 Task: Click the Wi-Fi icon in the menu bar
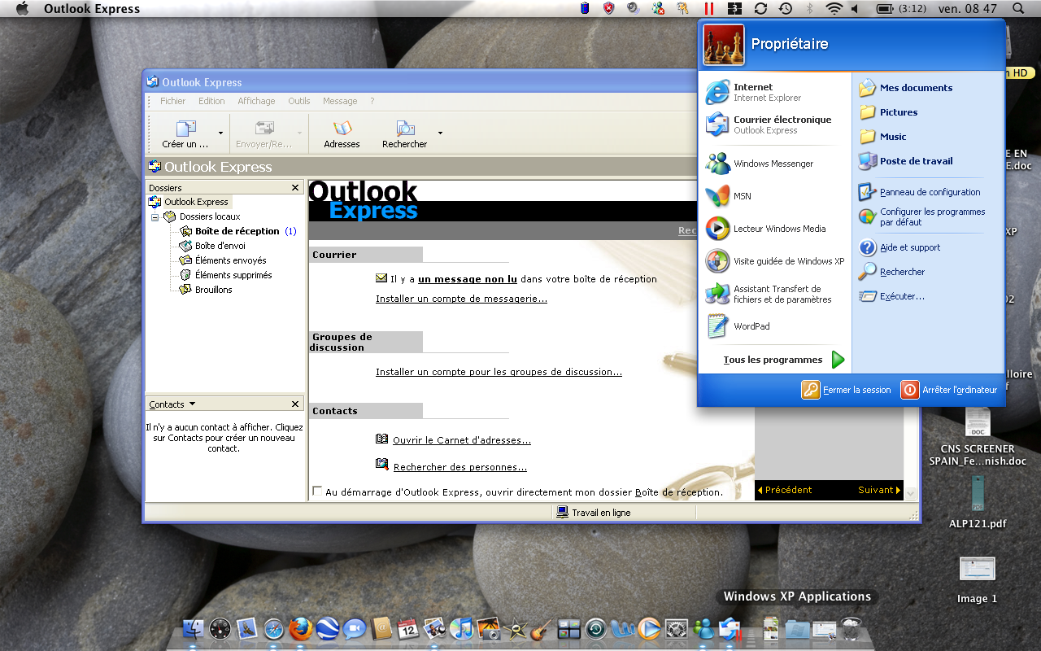point(834,8)
